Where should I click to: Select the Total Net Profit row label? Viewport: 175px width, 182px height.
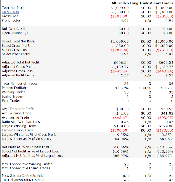pyautogui.click(x=13, y=8)
